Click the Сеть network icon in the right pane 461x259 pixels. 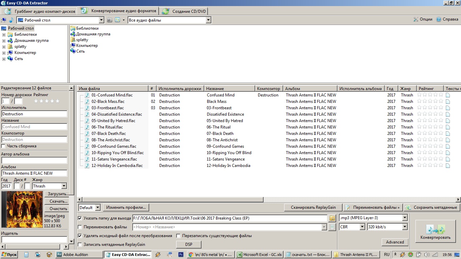pos(73,51)
